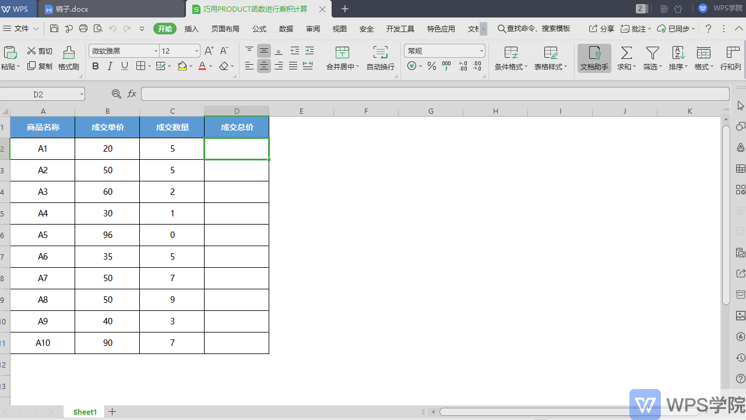
Task: Select the 筛选 (Filter) icon
Action: coord(651,55)
